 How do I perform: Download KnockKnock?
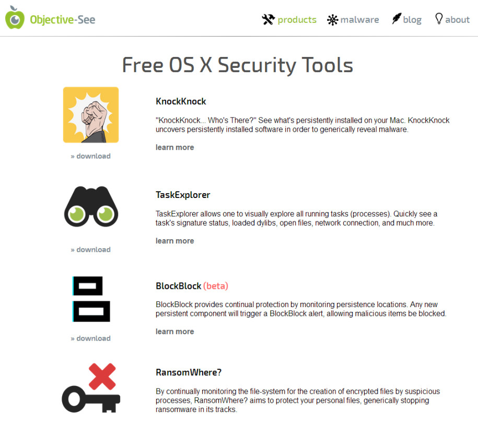click(x=90, y=156)
